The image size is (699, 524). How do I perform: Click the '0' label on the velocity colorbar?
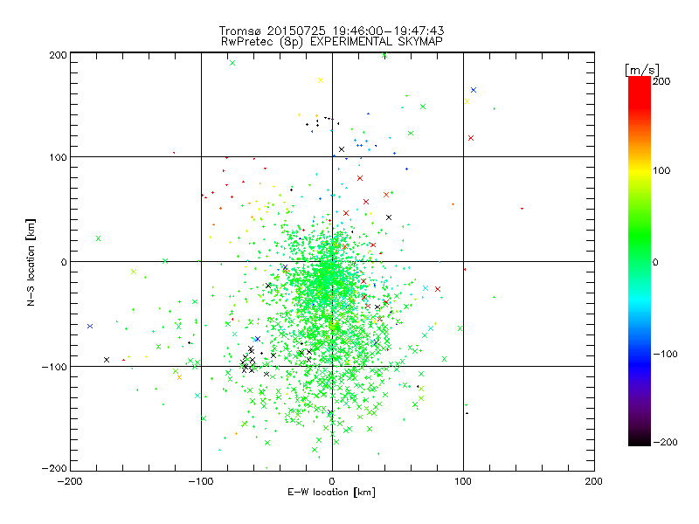(x=655, y=262)
